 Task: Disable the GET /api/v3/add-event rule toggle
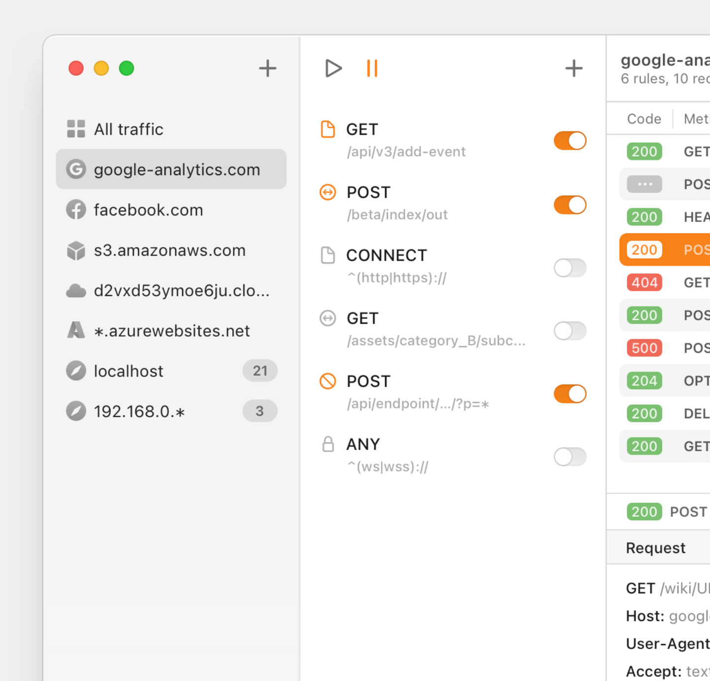[x=570, y=141]
